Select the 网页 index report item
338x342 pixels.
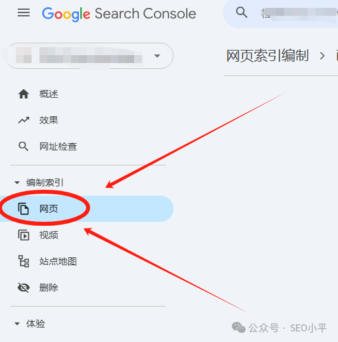click(87, 209)
